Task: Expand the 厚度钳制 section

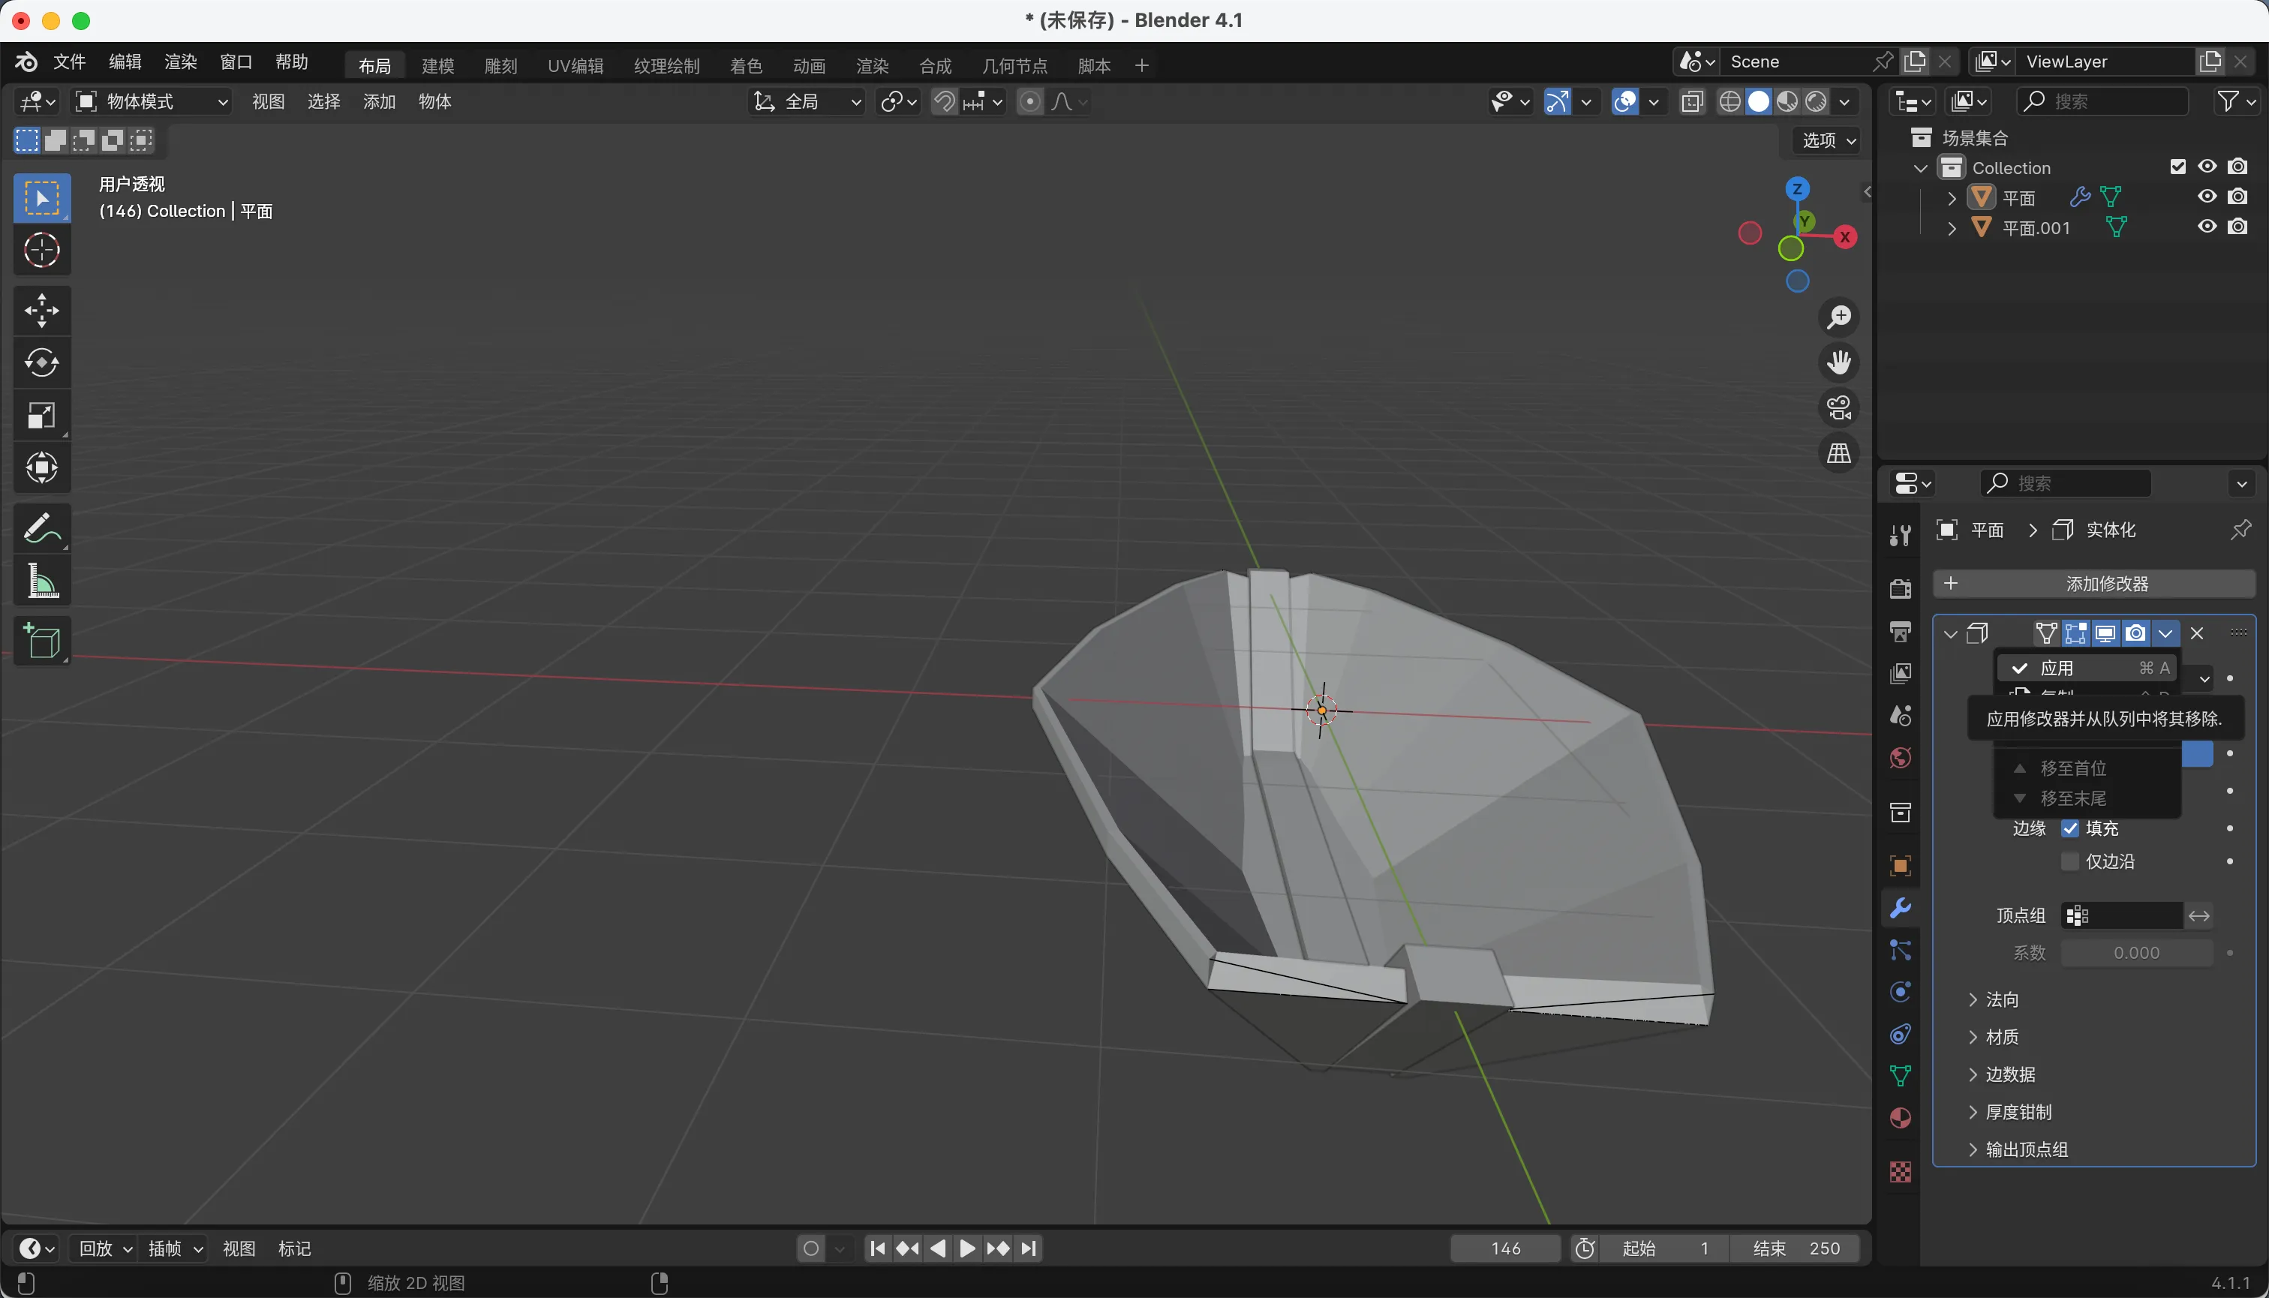Action: pyautogui.click(x=2018, y=1113)
